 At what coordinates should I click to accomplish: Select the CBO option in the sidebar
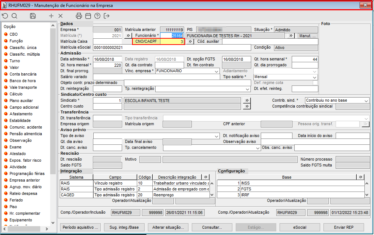pyautogui.click(x=14, y=34)
